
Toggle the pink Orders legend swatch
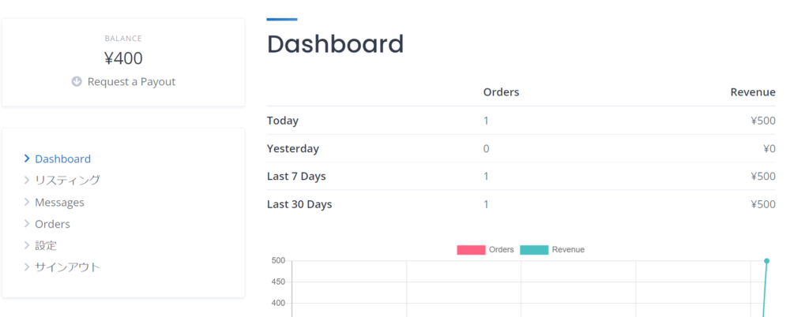pos(471,249)
